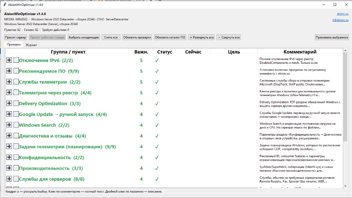The image size is (352, 198).
Task: Click Выбрать ожидающие button
Action: [84, 37]
